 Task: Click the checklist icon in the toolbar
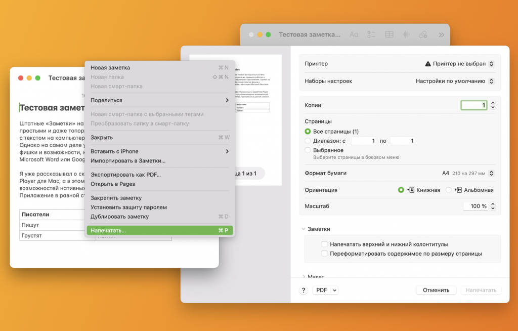point(372,35)
